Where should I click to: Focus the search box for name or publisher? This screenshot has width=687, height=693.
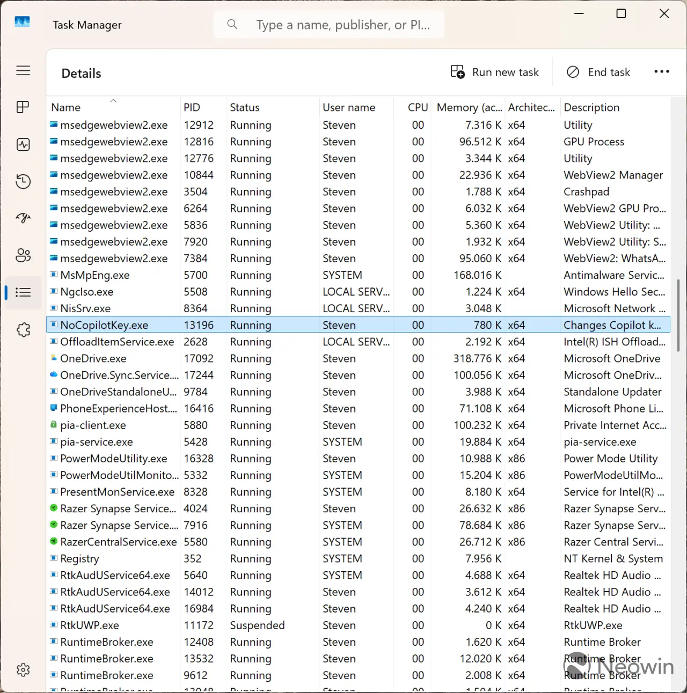[x=328, y=25]
